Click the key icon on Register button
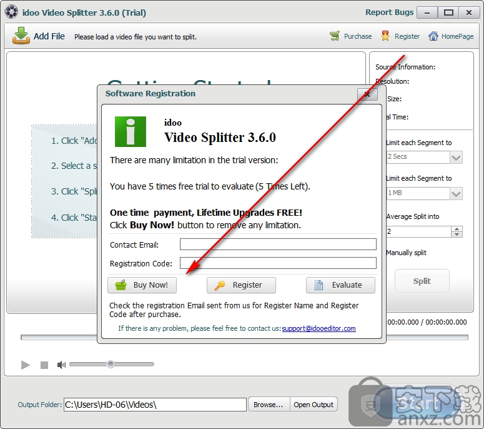484x429 pixels. click(220, 285)
